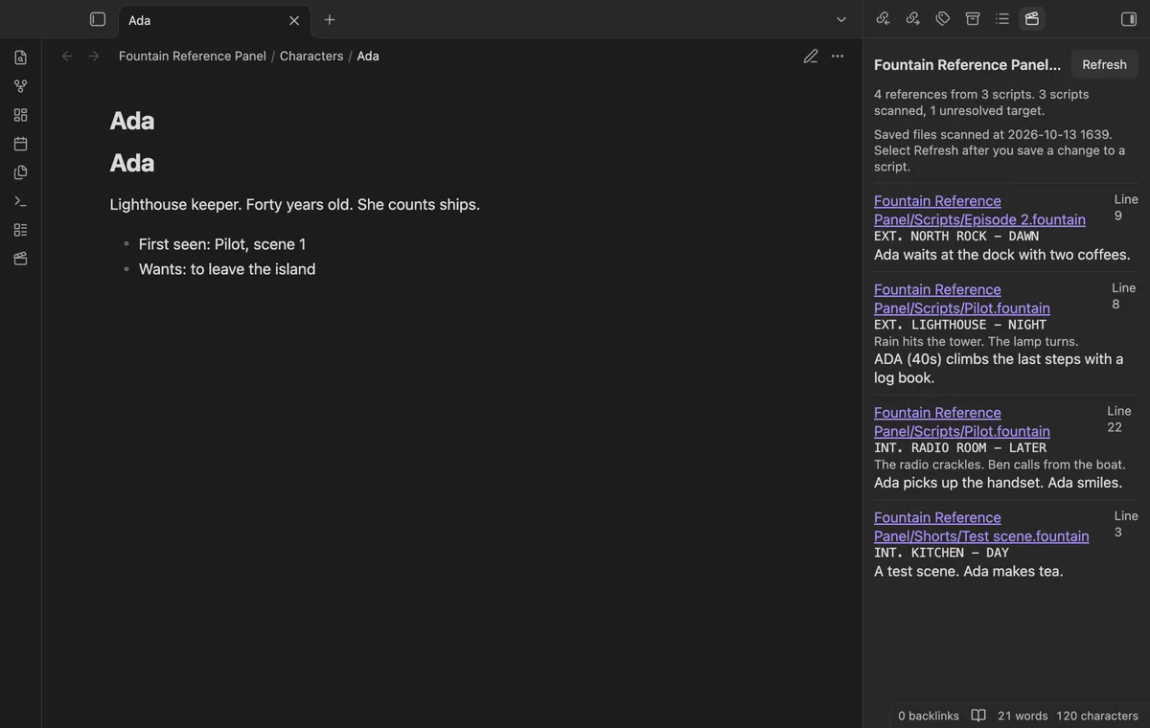Viewport: 1150px width, 728px height.
Task: Click the '0 backlinks' status item
Action: [x=929, y=716]
